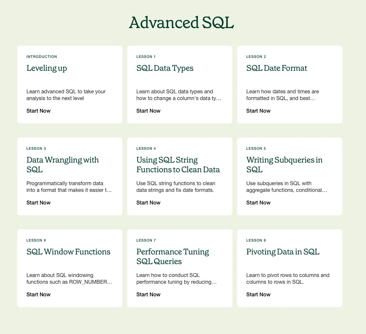Open Writing Subqueries in SQL title
Screen dimensions: 366x334
[x=284, y=164]
